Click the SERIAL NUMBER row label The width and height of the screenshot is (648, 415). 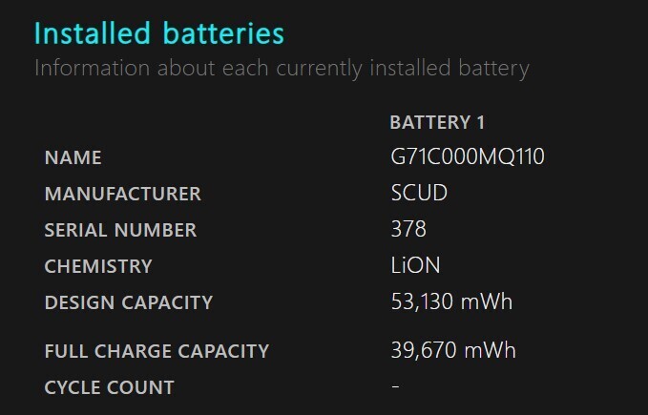pyautogui.click(x=120, y=230)
